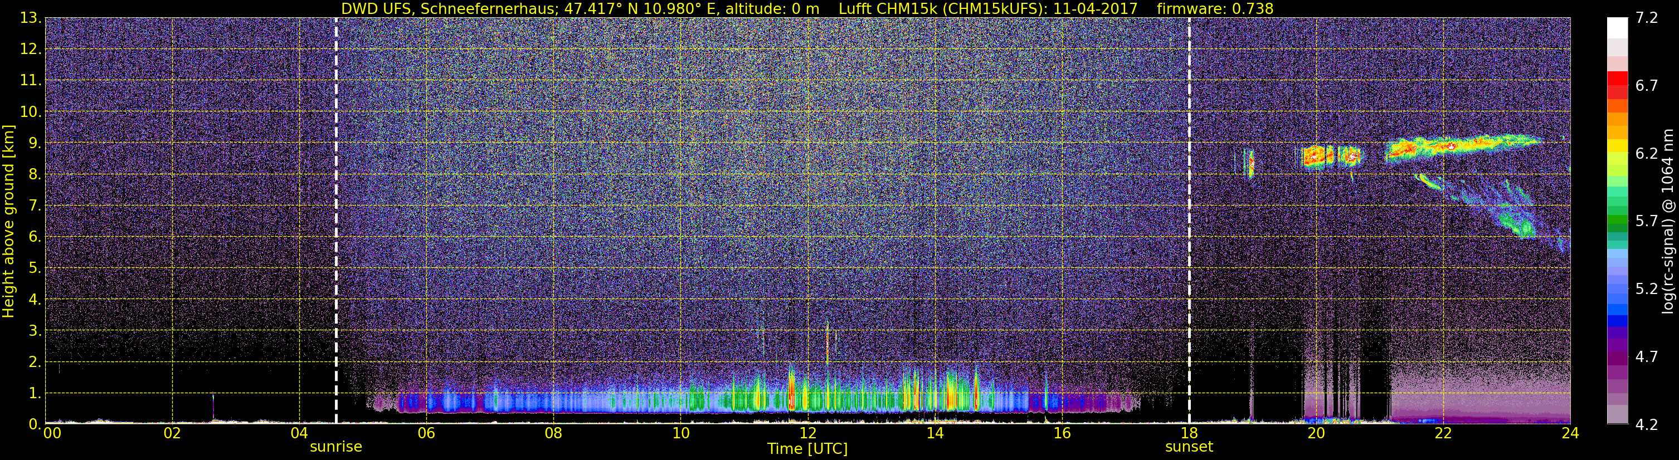
Task: Click the 'sunset' label below the axis
Action: (1189, 447)
